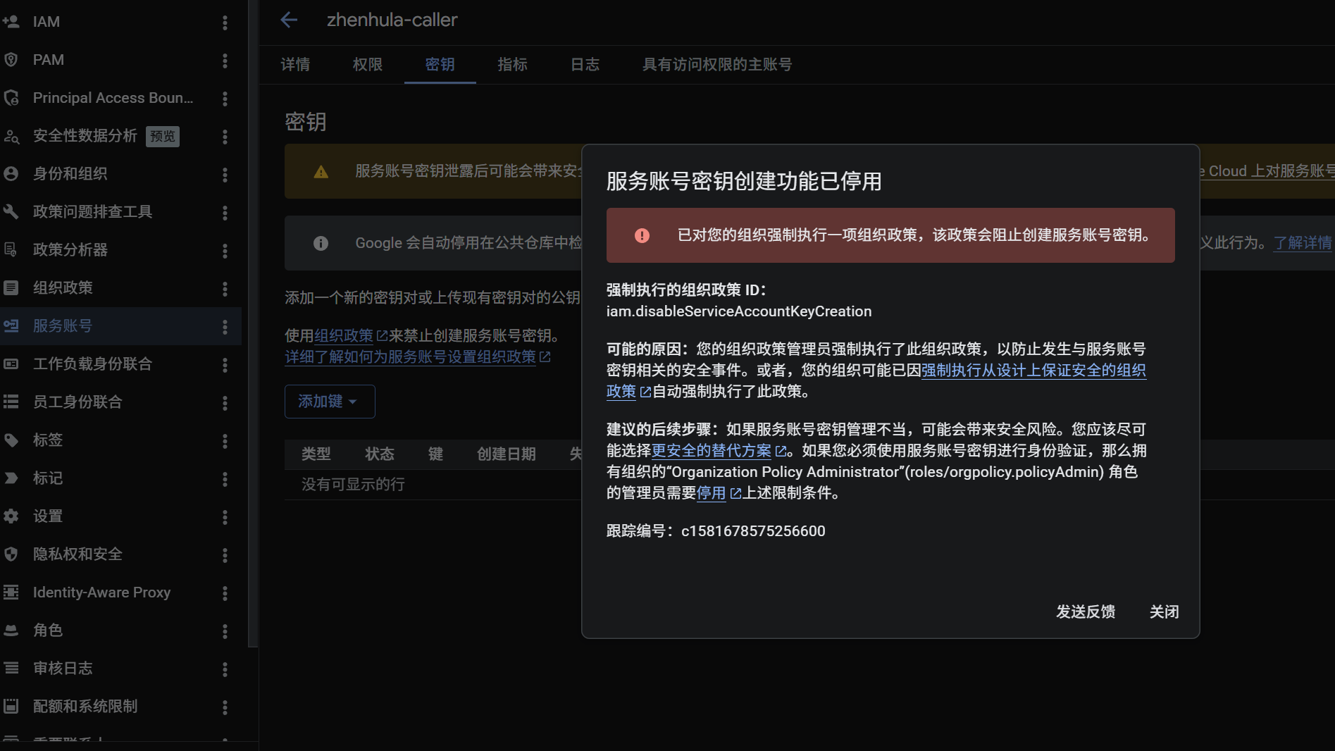Open the 具有访问权限的主账号 tab
Screen dimensions: 1335x751
tap(717, 65)
